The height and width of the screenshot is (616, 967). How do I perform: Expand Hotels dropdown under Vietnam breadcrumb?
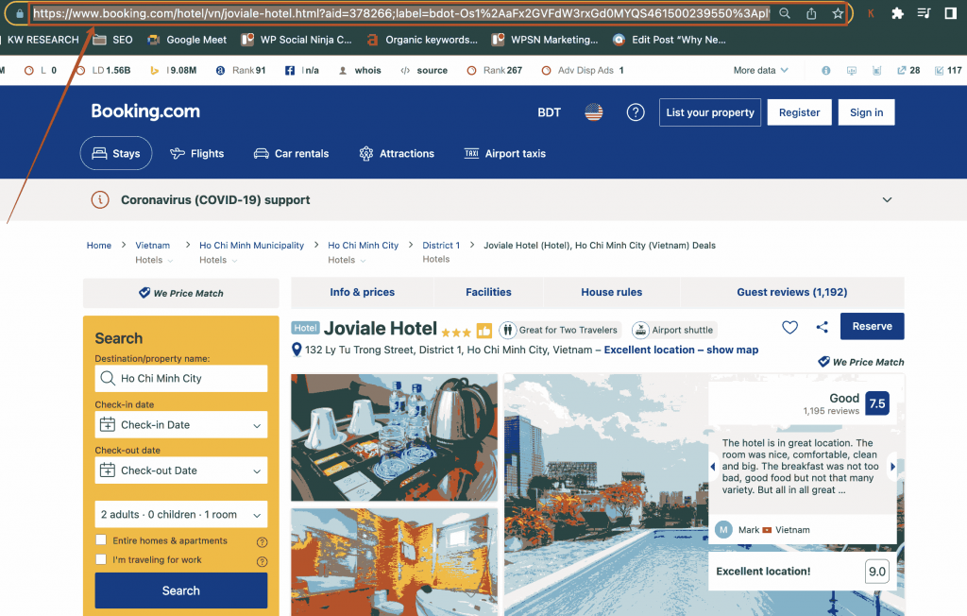click(154, 260)
